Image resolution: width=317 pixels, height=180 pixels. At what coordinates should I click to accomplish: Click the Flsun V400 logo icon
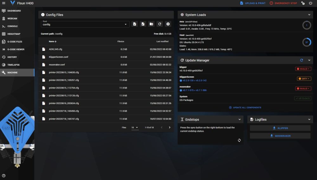click(13, 3)
